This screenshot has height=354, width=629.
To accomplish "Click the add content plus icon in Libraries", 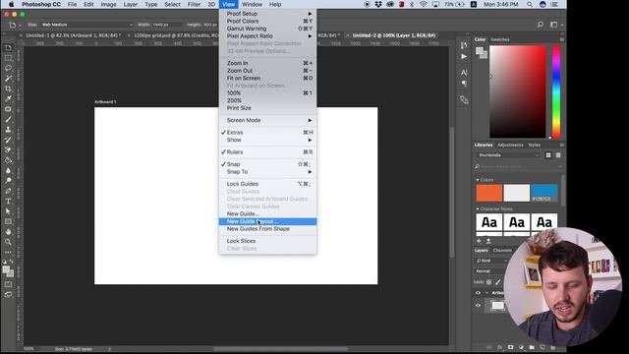I will [479, 241].
